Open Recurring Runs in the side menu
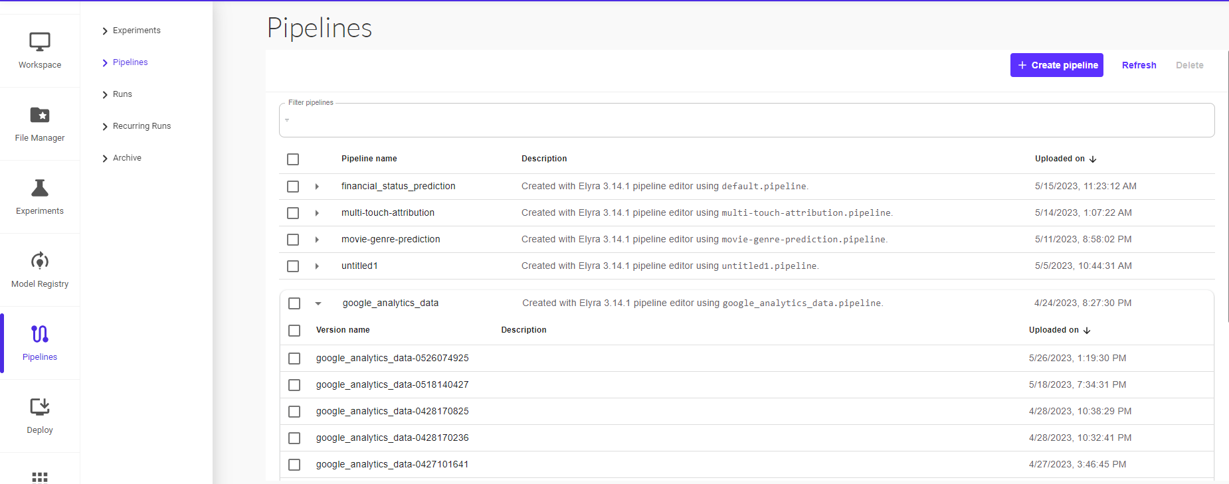 pos(142,126)
